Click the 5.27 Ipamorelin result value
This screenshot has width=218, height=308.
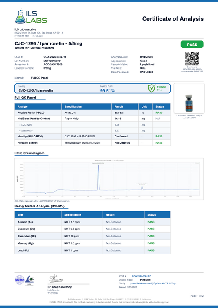(117, 130)
